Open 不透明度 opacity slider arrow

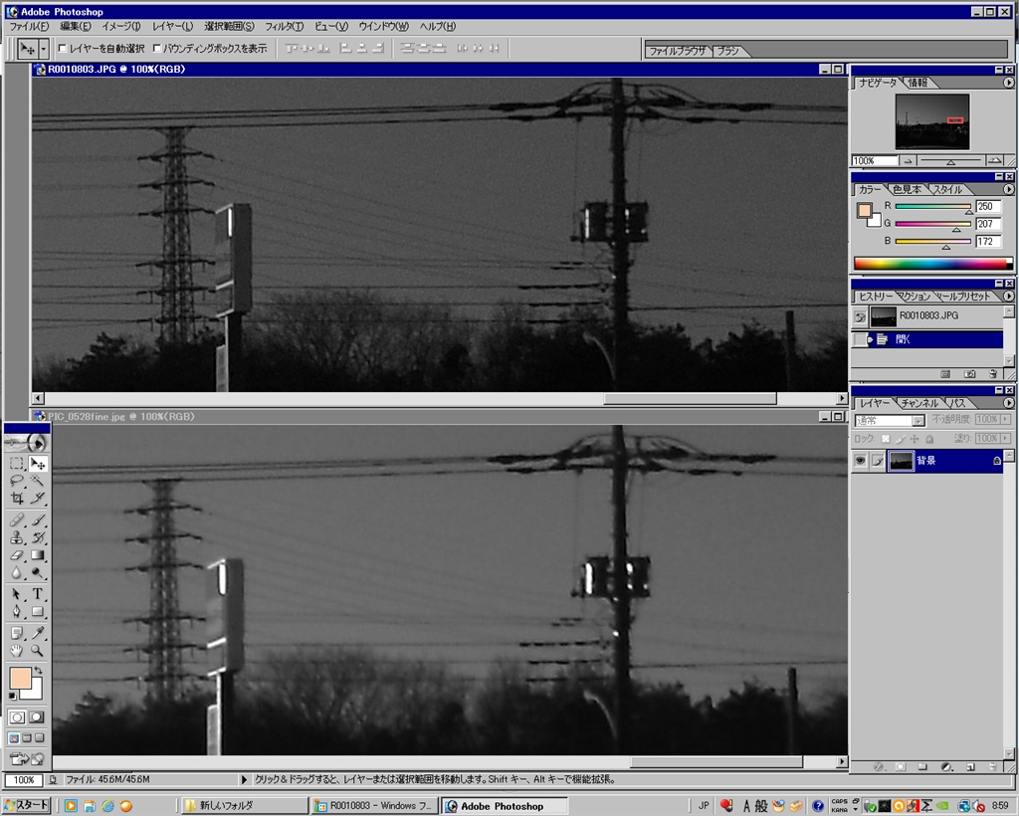[1005, 420]
